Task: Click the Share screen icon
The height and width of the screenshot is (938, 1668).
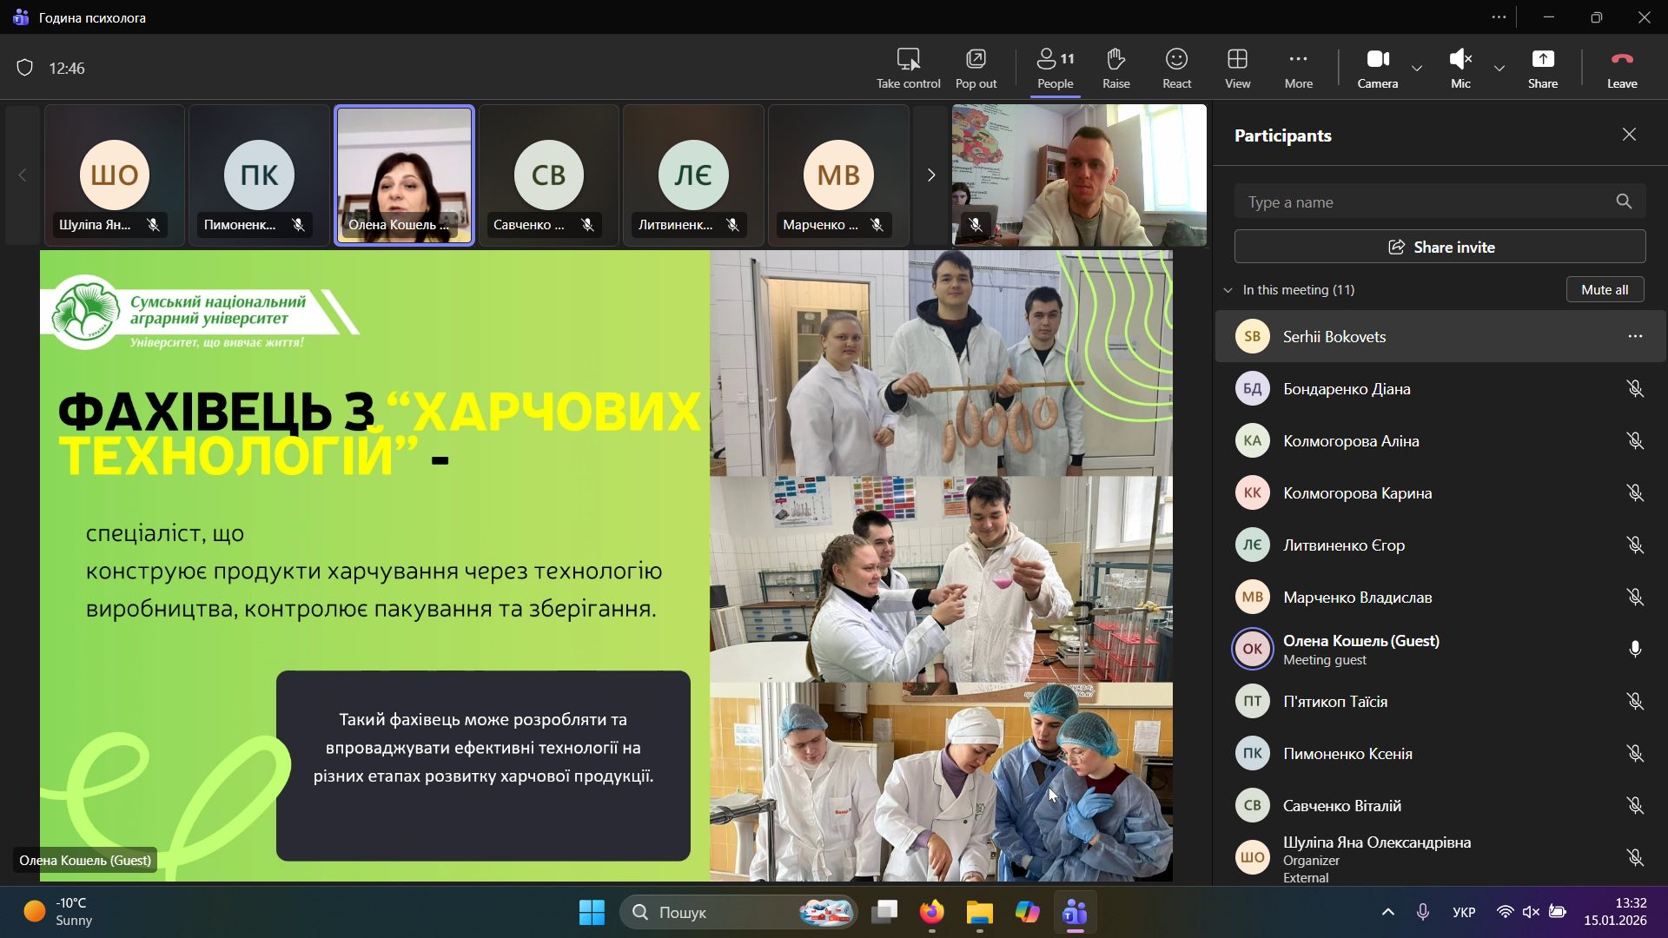Action: (x=1542, y=59)
